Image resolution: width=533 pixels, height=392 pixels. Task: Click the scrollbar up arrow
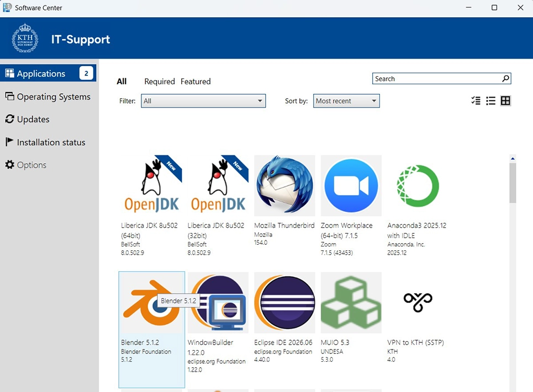(513, 158)
